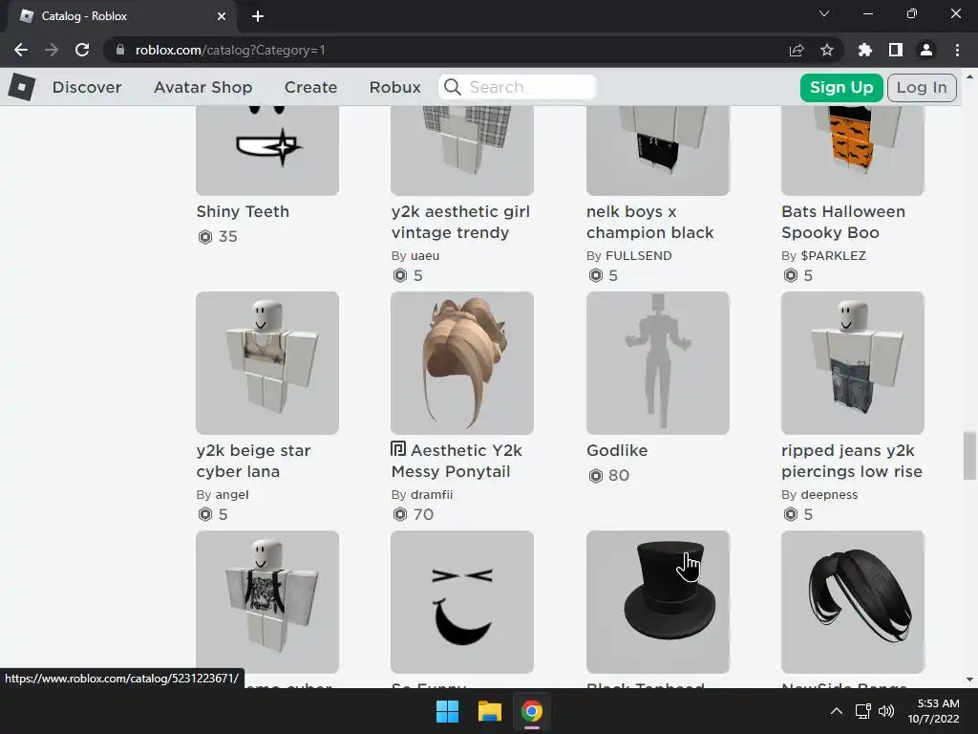Close the Catalog - Roblox tab

pyautogui.click(x=222, y=16)
